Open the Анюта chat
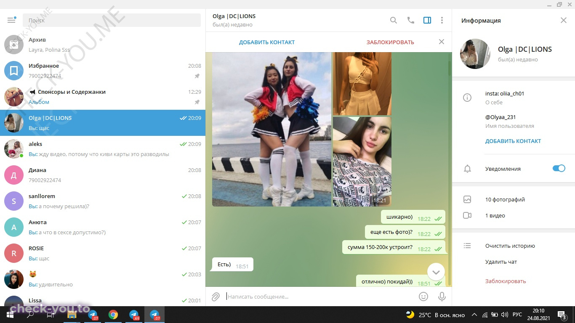 pyautogui.click(x=103, y=227)
